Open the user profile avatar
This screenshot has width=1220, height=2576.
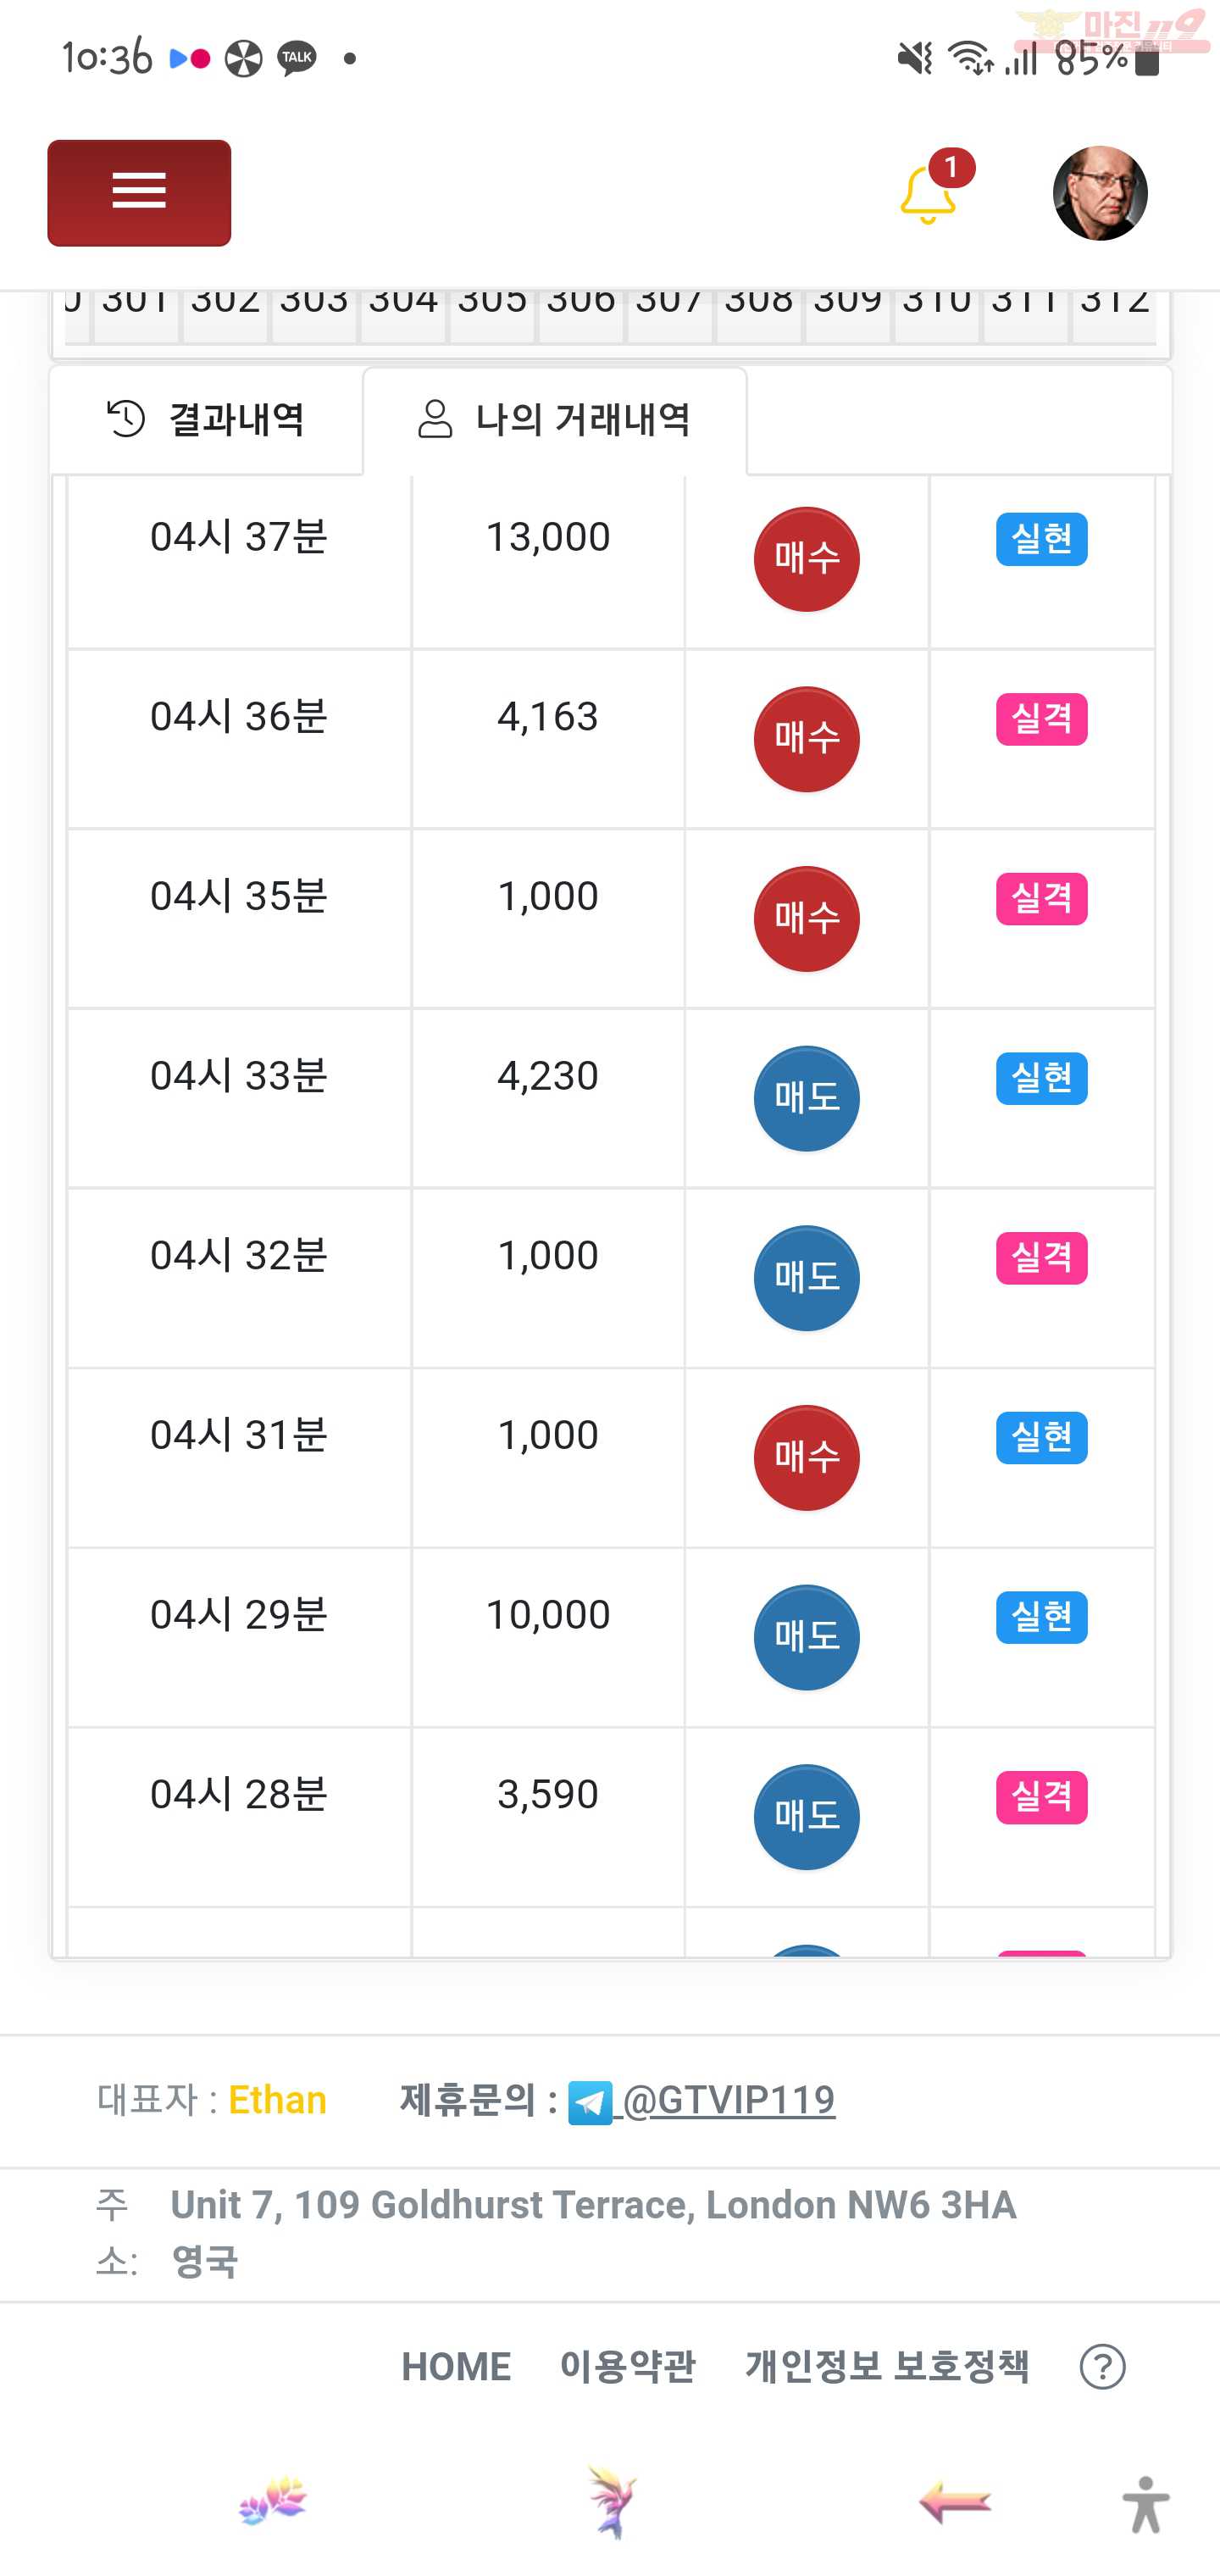click(x=1100, y=193)
